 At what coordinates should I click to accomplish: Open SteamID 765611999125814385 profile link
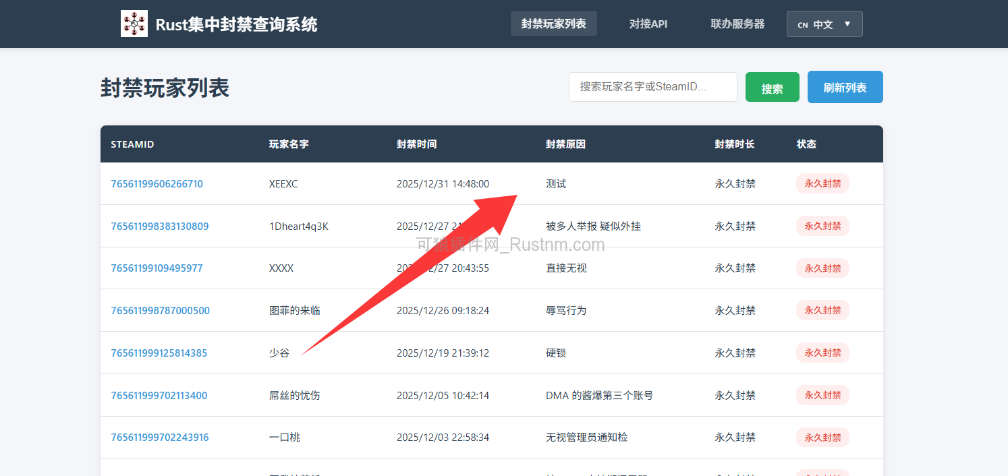coord(159,353)
